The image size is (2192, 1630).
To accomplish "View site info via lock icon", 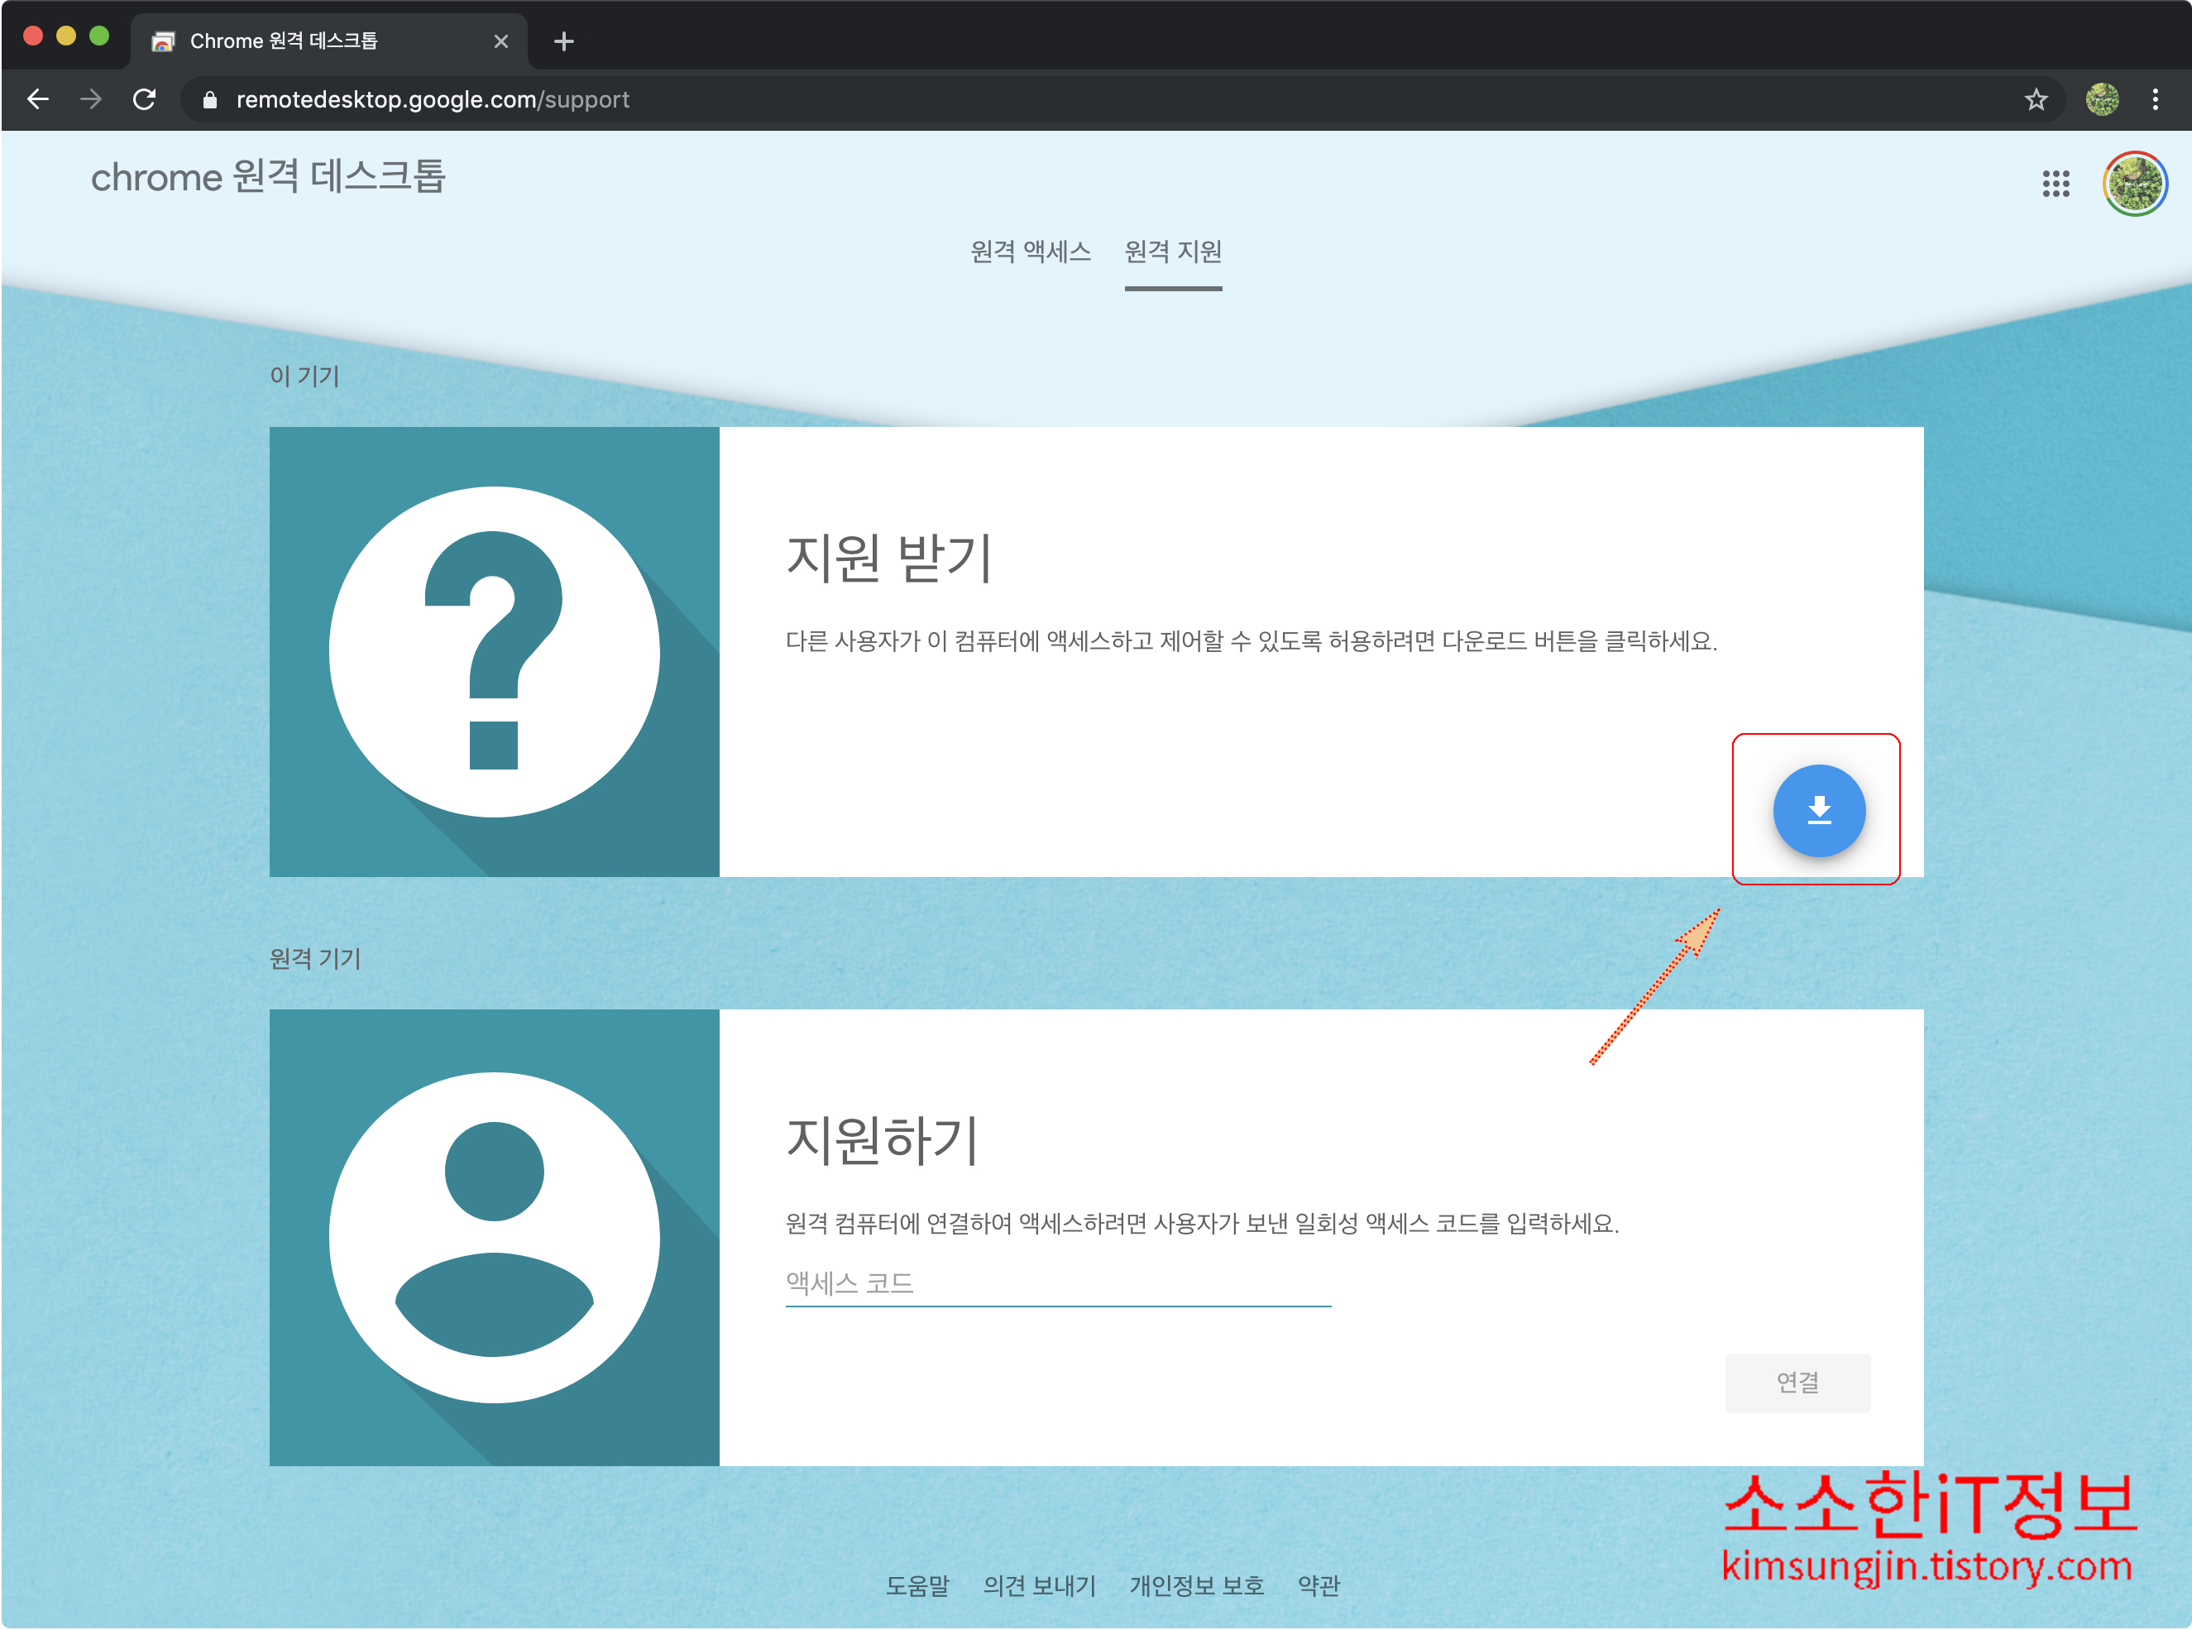I will point(209,99).
